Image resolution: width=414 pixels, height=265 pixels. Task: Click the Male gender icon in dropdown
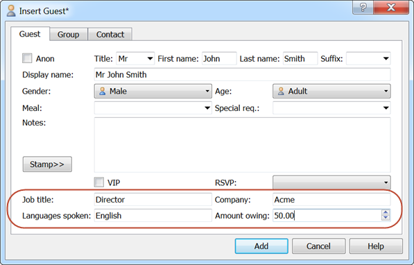(x=102, y=91)
